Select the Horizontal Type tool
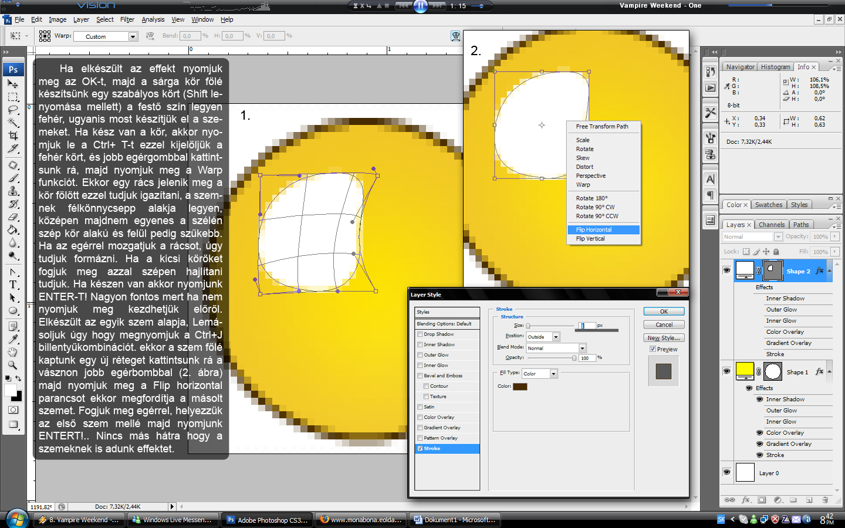The width and height of the screenshot is (845, 528). click(x=13, y=285)
